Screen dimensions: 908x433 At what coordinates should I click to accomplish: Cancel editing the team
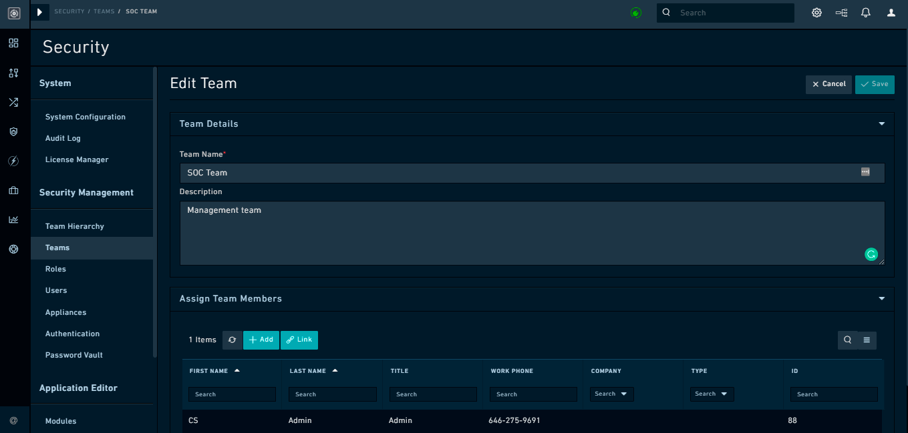tap(828, 84)
